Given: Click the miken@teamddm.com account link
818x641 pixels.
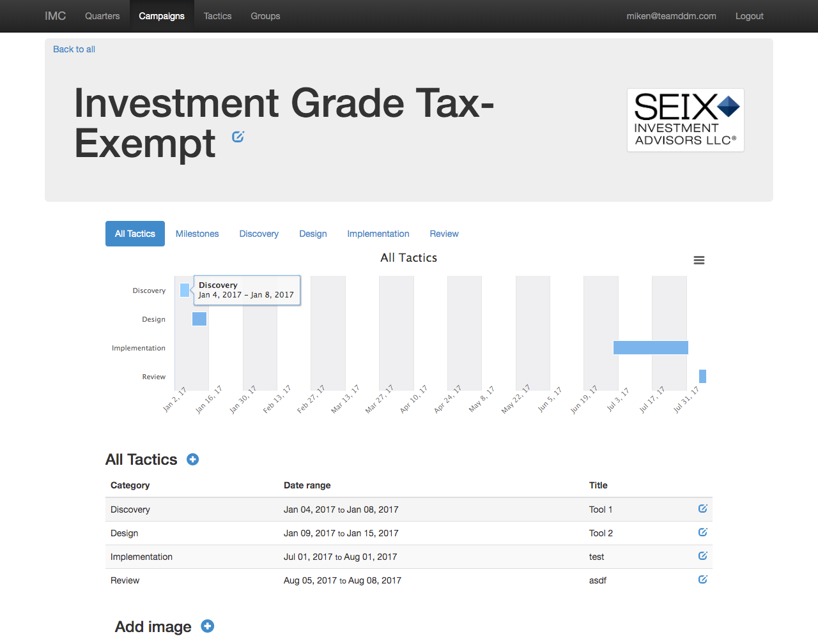Looking at the screenshot, I should (x=671, y=16).
